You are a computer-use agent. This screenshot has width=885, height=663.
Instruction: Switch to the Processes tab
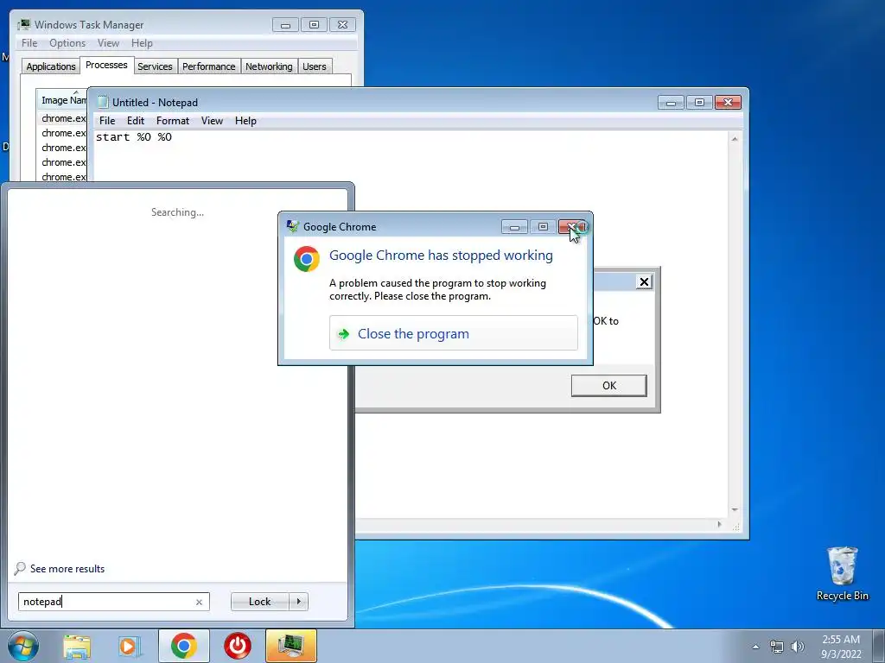click(106, 65)
